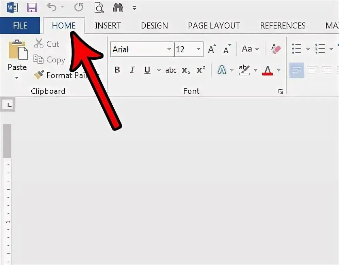Apply bulleted list

tap(296, 49)
